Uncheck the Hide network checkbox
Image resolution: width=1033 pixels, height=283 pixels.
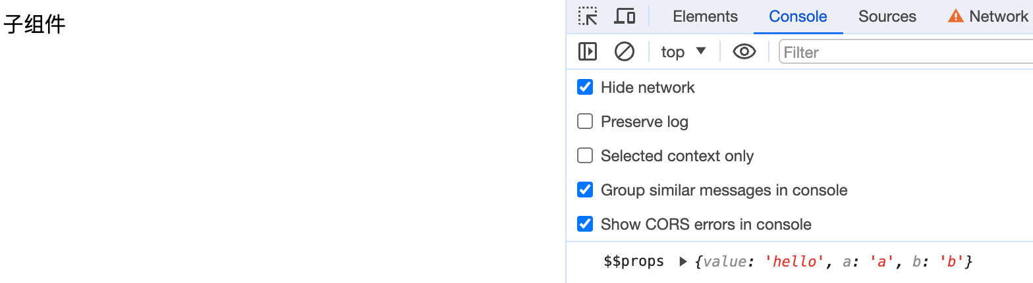pos(585,88)
